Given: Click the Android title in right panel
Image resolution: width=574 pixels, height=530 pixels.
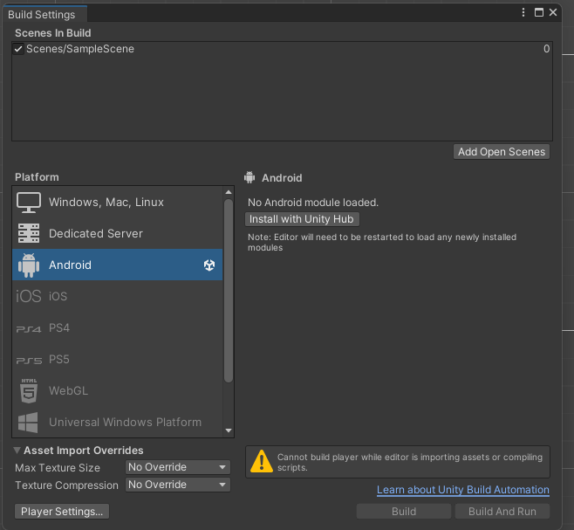Looking at the screenshot, I should 282,178.
